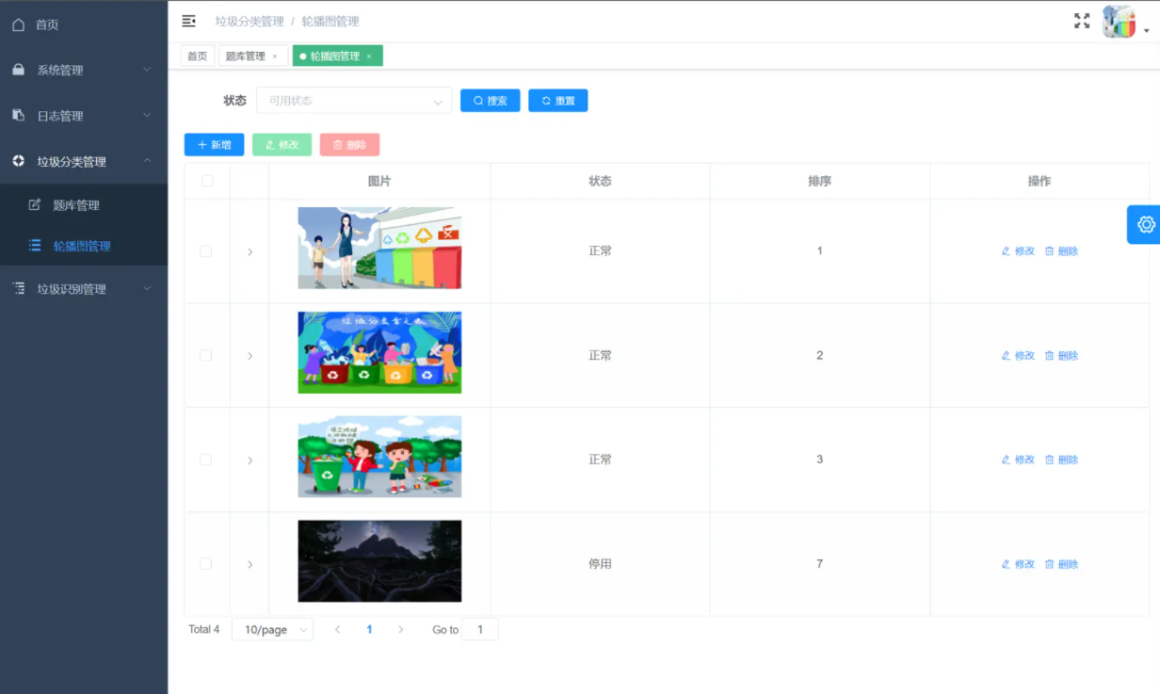Close the 轮播图管理 tab
The height and width of the screenshot is (694, 1160).
coord(369,56)
